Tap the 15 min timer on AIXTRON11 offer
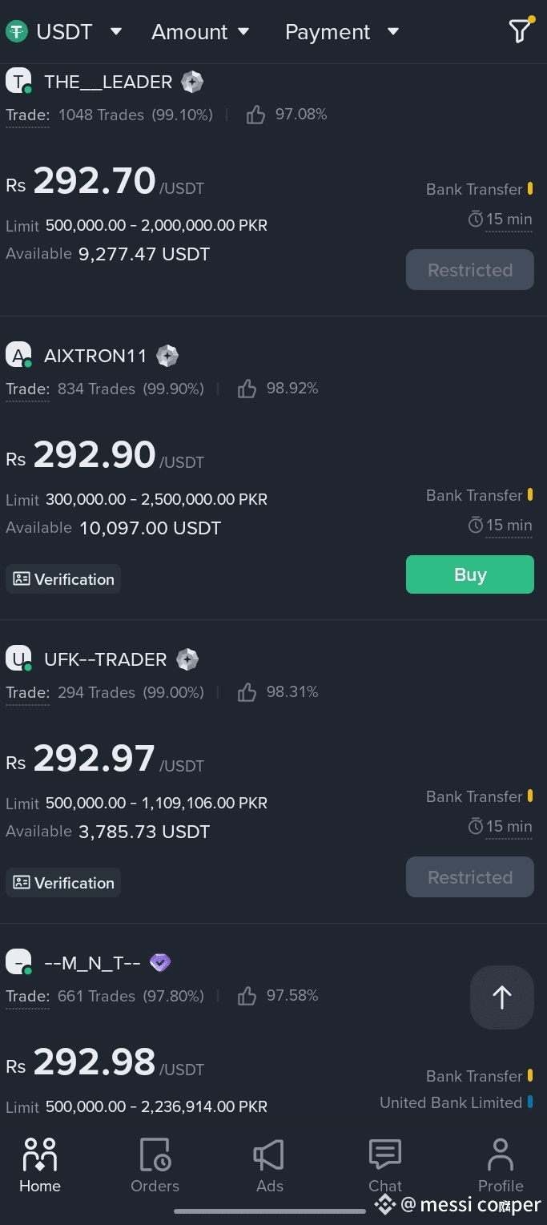Viewport: 547px width, 1225px height. (501, 526)
